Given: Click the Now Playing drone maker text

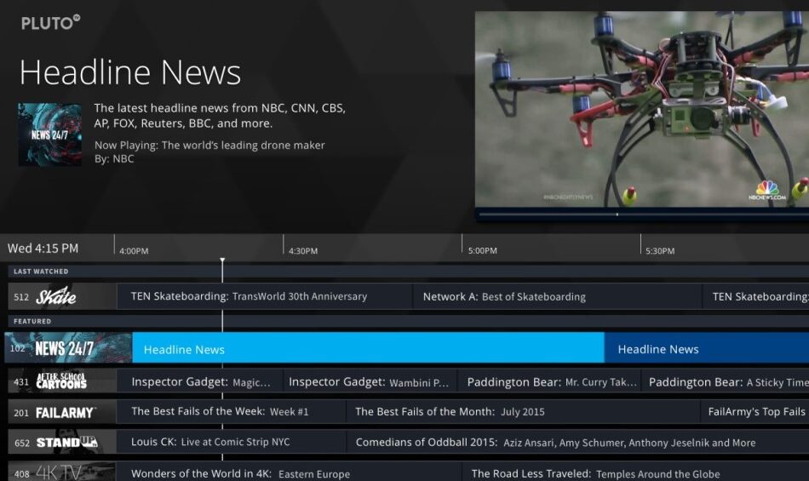Looking at the screenshot, I should click(209, 146).
